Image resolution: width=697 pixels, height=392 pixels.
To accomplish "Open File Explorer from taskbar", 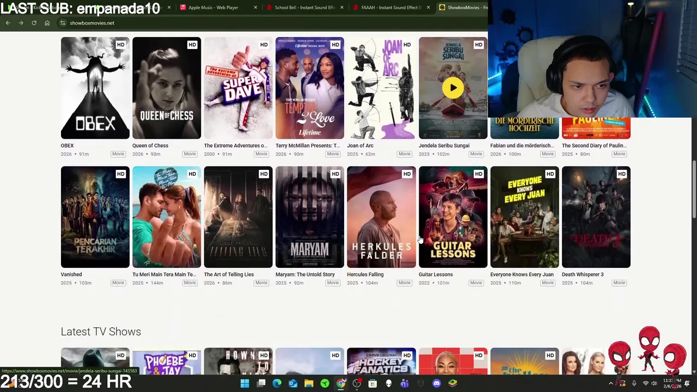I will coord(309,383).
